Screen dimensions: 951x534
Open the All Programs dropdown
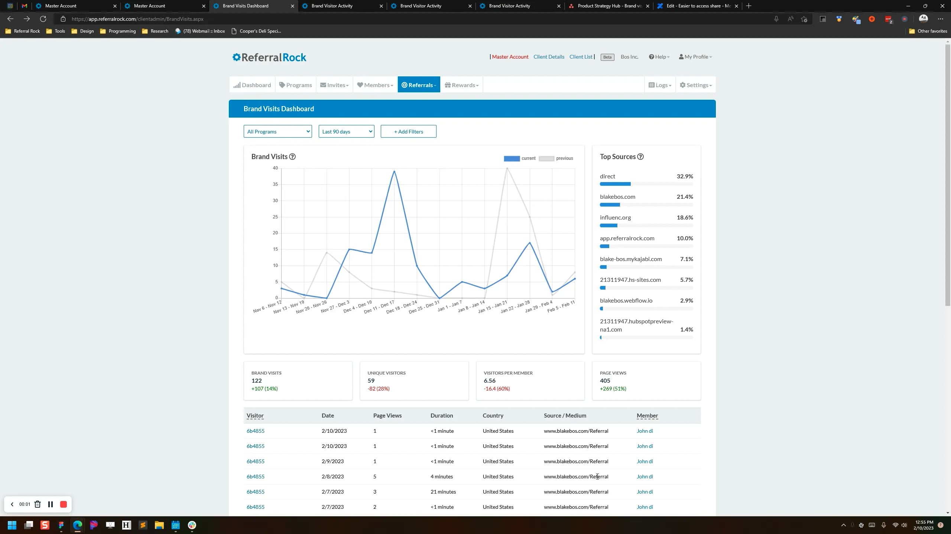(x=277, y=131)
